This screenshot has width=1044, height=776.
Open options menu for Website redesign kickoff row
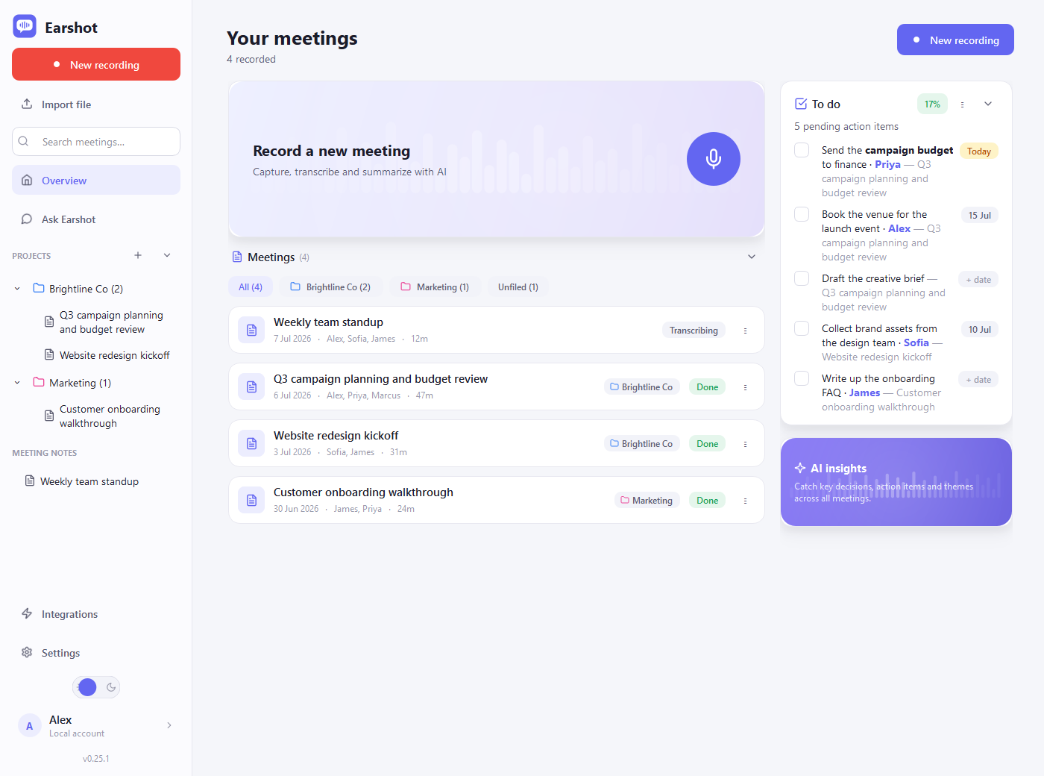click(745, 444)
